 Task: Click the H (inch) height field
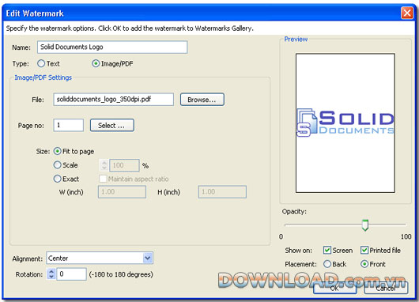[222, 192]
